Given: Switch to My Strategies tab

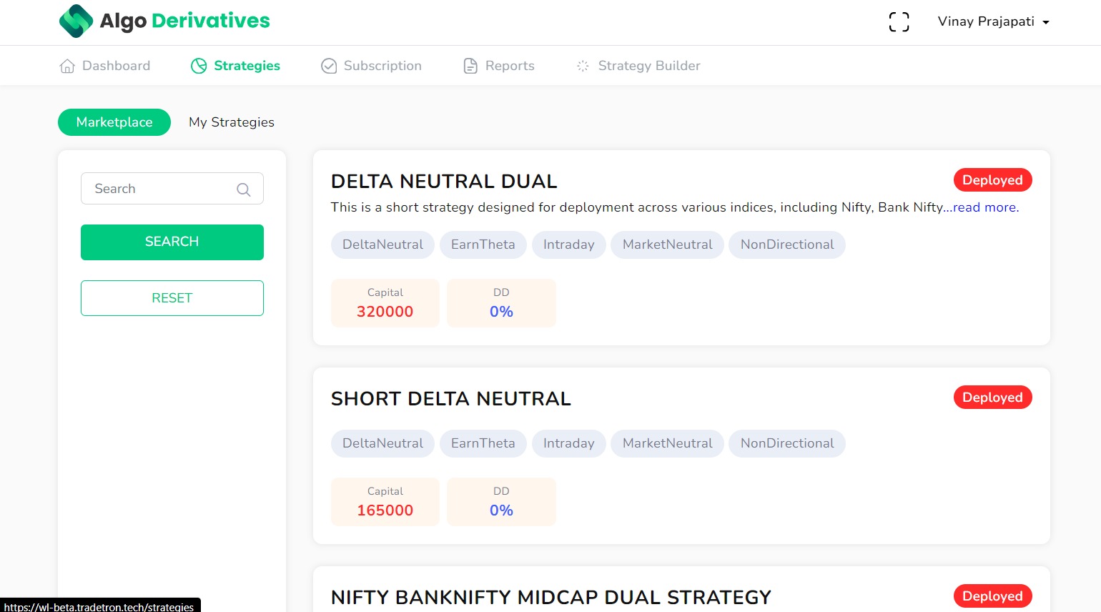Looking at the screenshot, I should [231, 122].
